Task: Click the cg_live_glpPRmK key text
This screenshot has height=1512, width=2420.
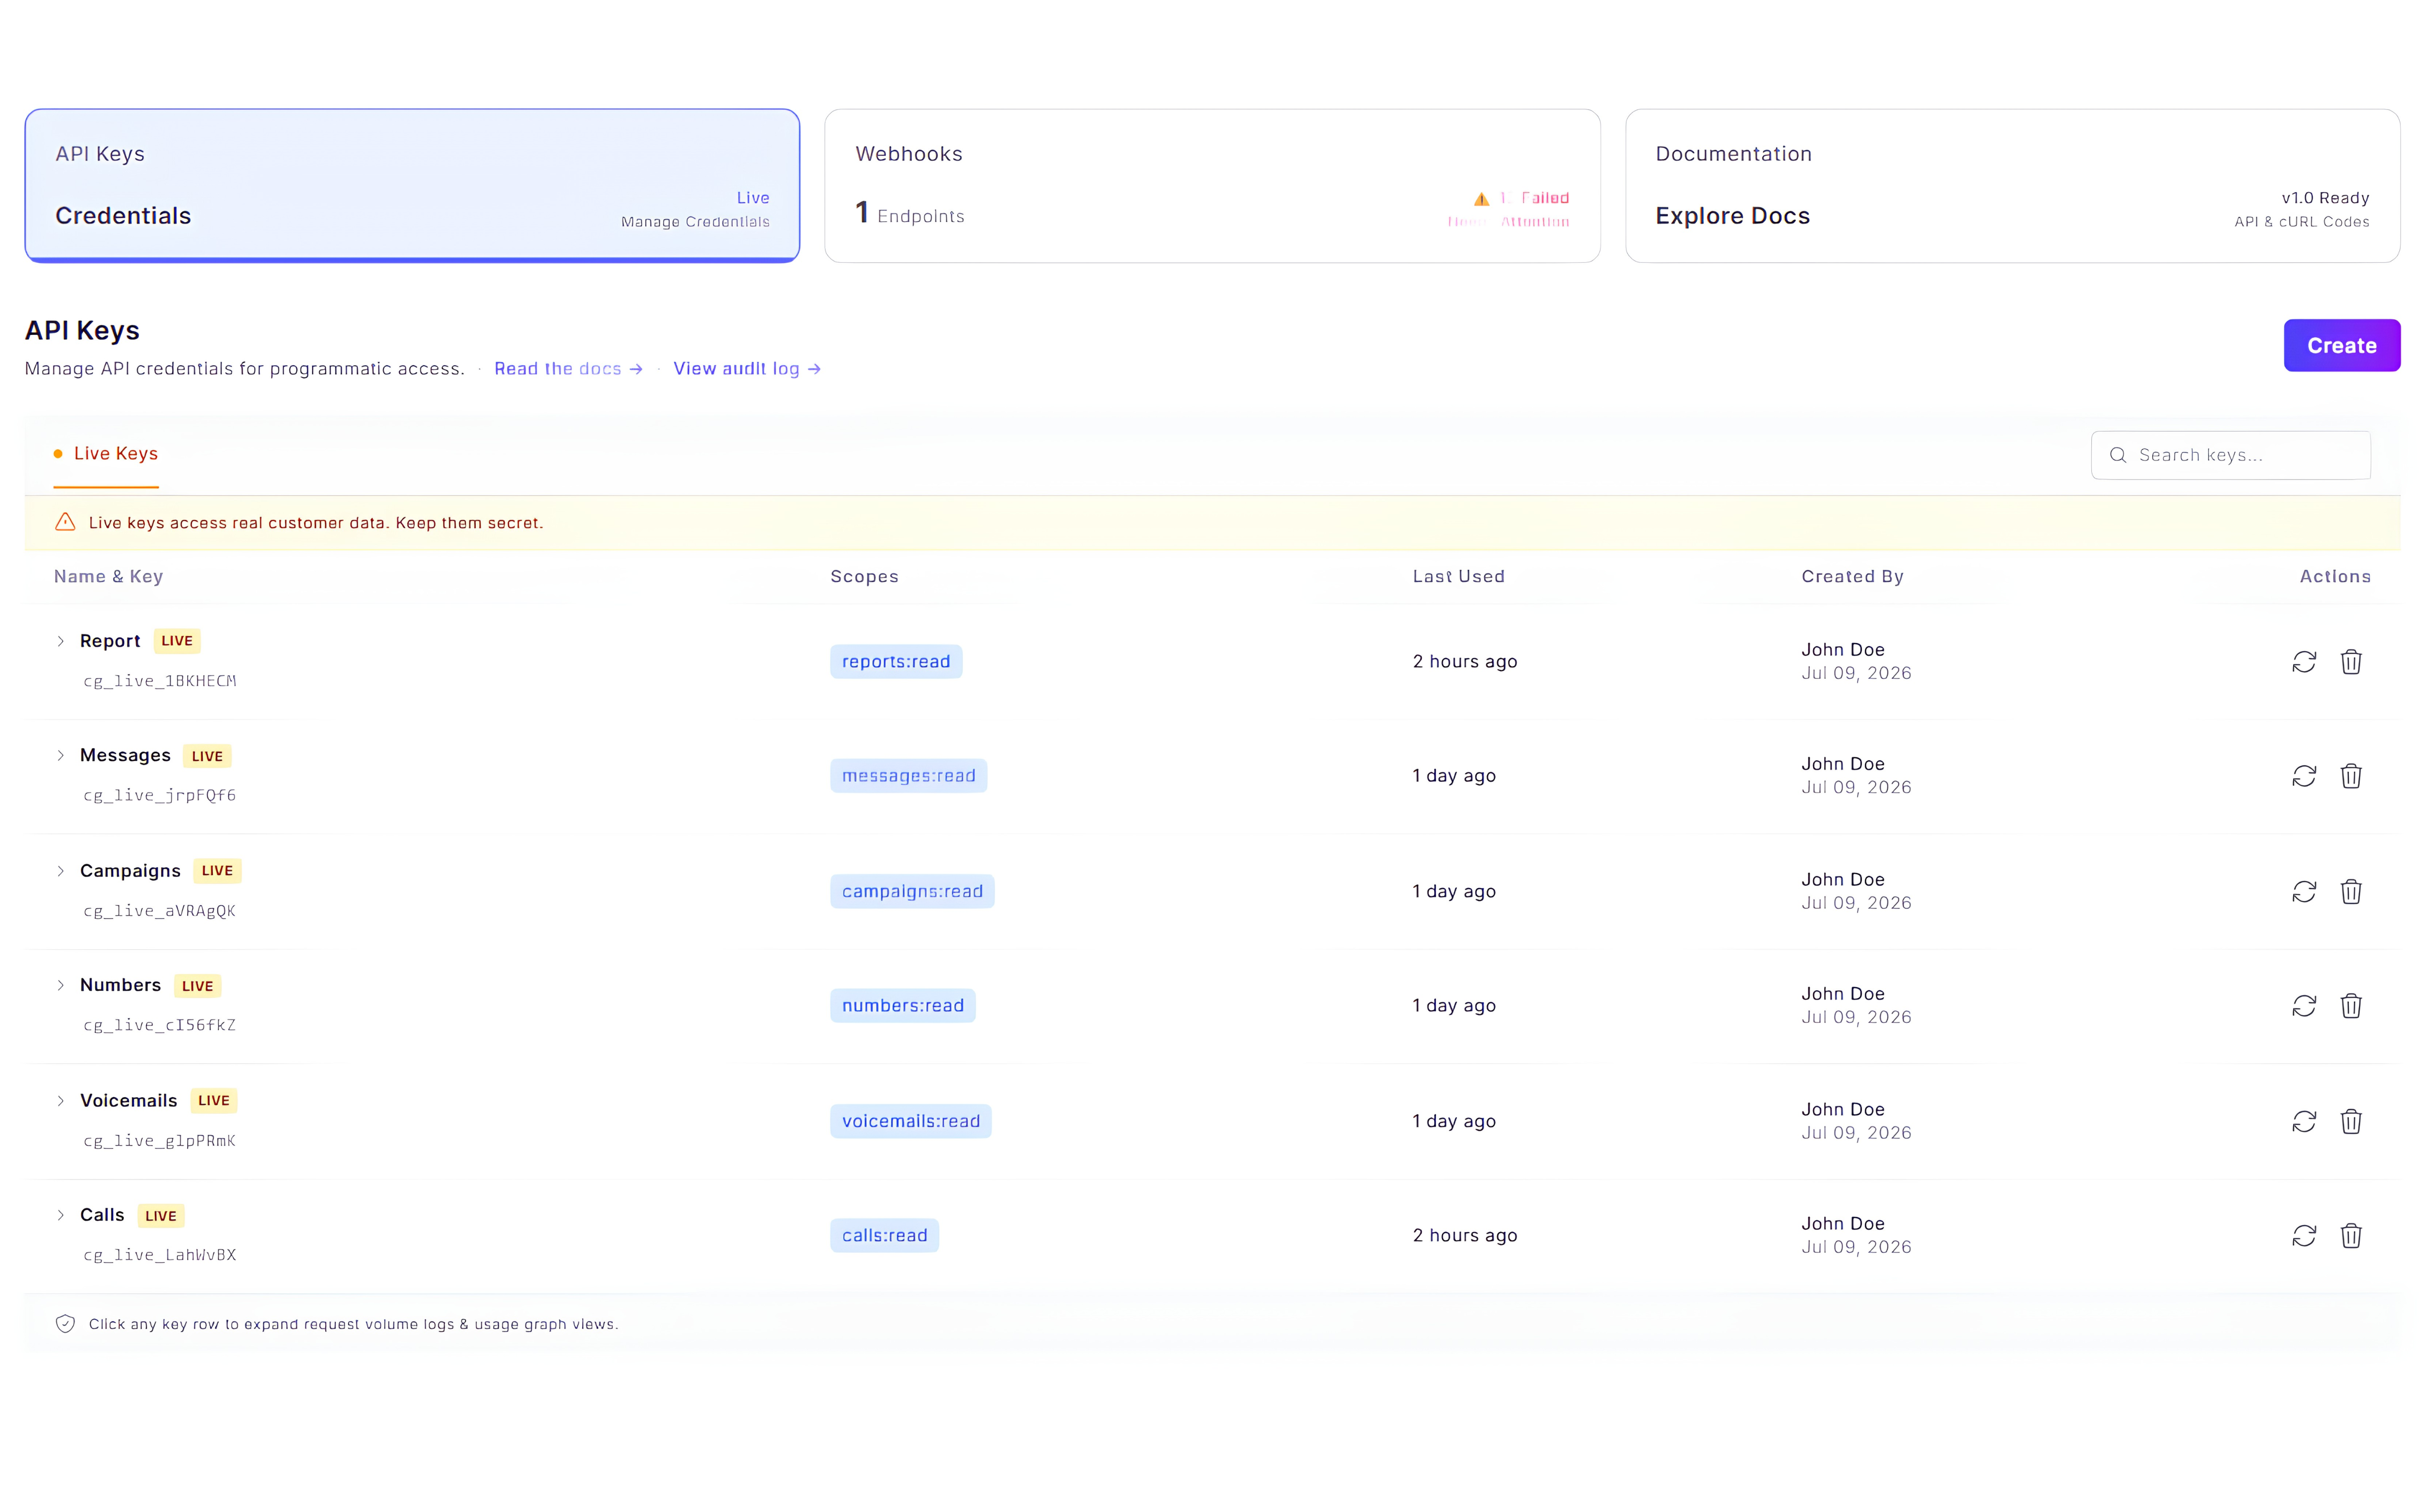Action: tap(160, 1141)
